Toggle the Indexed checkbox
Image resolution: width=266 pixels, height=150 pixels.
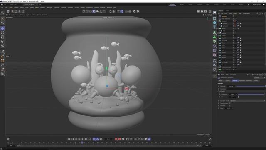click(230, 106)
